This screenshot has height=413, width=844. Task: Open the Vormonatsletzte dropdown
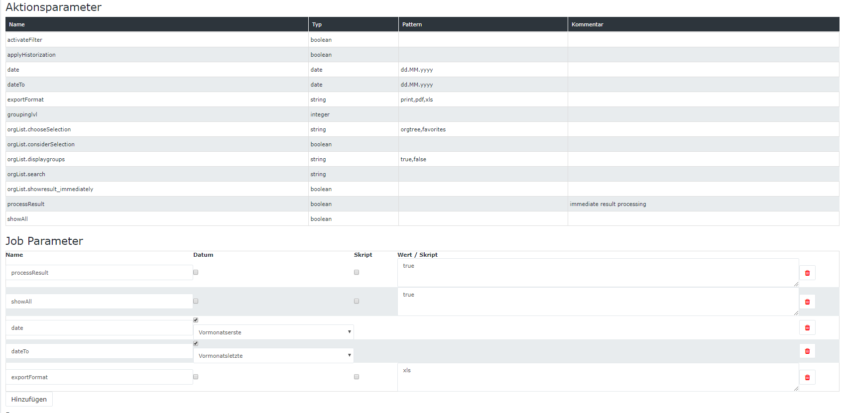coord(273,355)
